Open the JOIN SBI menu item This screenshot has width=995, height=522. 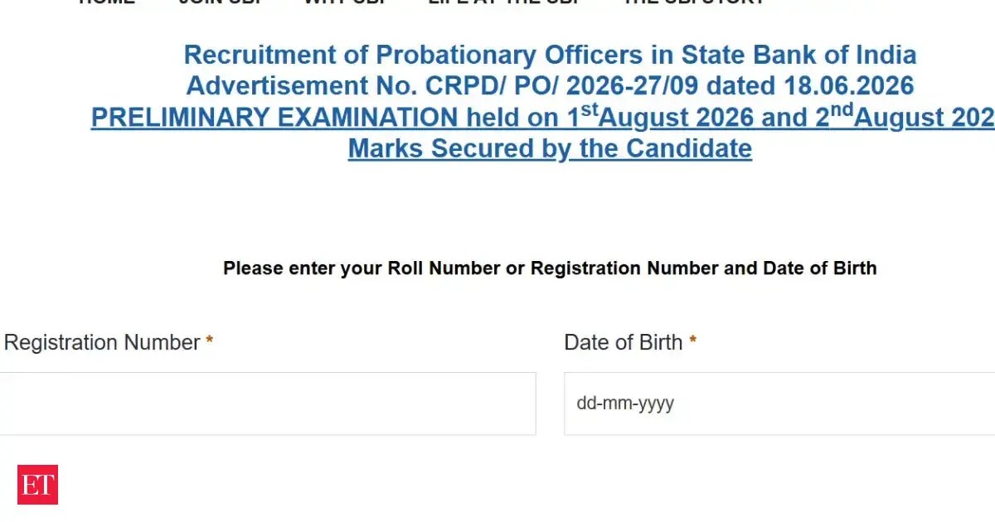coord(220,2)
